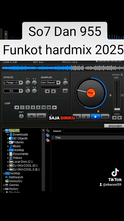Image resolution: width=124 pixels, height=221 pixels.
Task: Click the P.2 knob beside the Cut dropdown
Action: click(34, 91)
